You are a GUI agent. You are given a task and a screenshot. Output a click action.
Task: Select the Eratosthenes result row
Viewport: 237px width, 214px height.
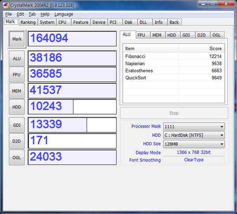[x=173, y=71]
